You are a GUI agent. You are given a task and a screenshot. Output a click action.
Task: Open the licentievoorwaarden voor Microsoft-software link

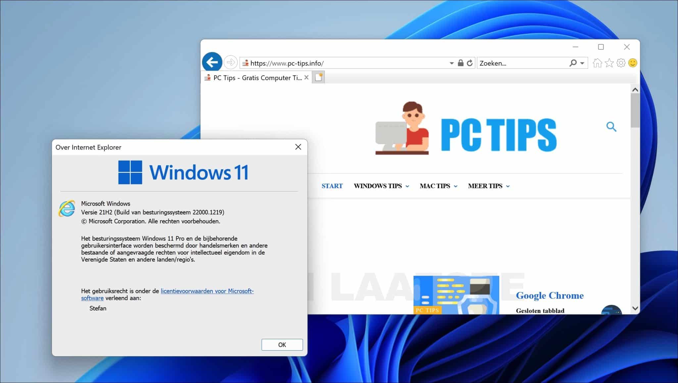coord(207,291)
